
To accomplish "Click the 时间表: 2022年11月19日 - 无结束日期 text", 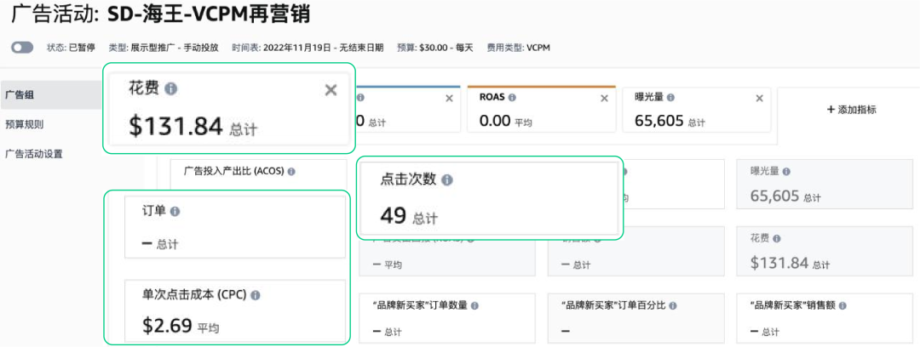I will point(308,48).
